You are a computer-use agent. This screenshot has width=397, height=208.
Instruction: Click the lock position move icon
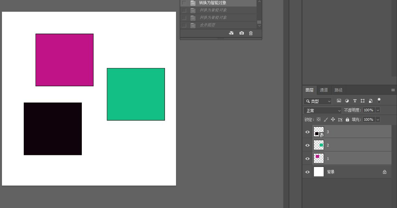(x=333, y=119)
